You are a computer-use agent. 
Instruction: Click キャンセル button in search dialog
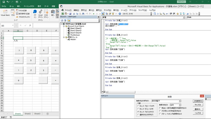(198, 105)
